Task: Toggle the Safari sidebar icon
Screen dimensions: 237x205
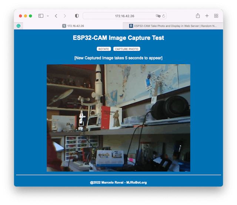Action: coord(41,16)
